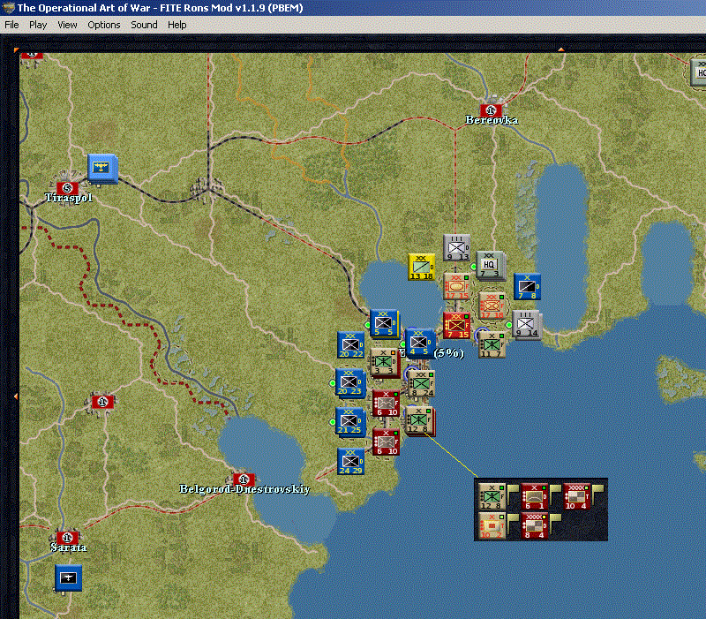Select the tan brigade 12-8 on the map
This screenshot has height=619, width=706.
(x=419, y=421)
